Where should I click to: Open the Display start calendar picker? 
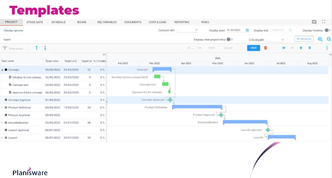[x=247, y=31]
